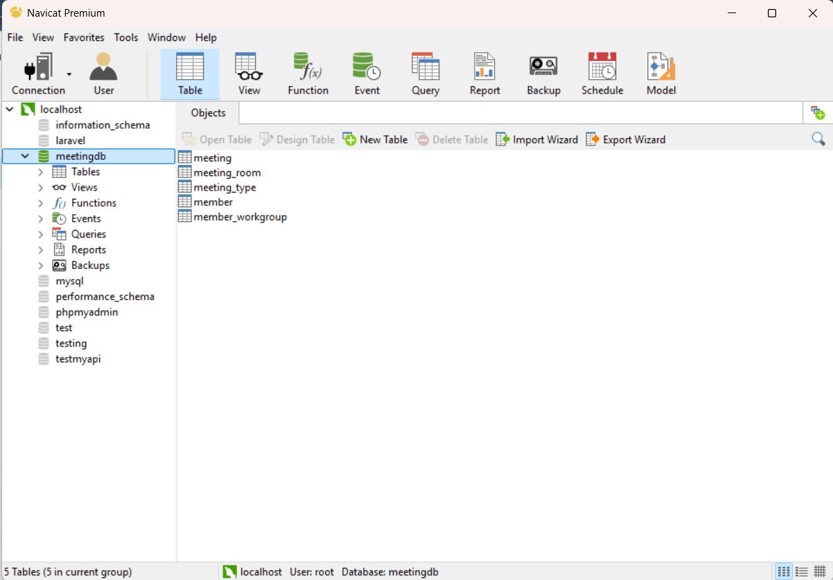Switch to detail view mode icon

coord(802,572)
